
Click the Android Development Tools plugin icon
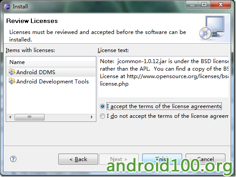click(12, 81)
